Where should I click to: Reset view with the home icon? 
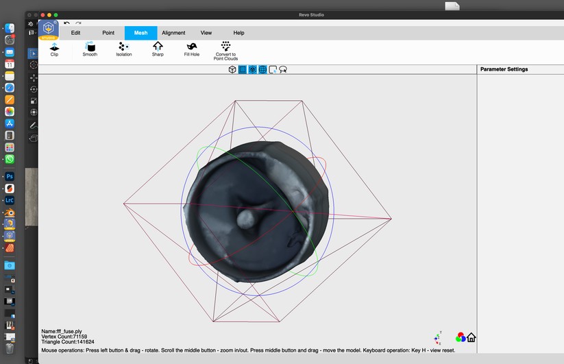tap(471, 337)
